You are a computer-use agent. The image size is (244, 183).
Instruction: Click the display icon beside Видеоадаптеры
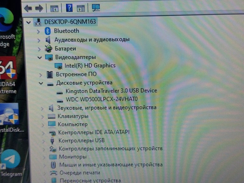pos(49,58)
